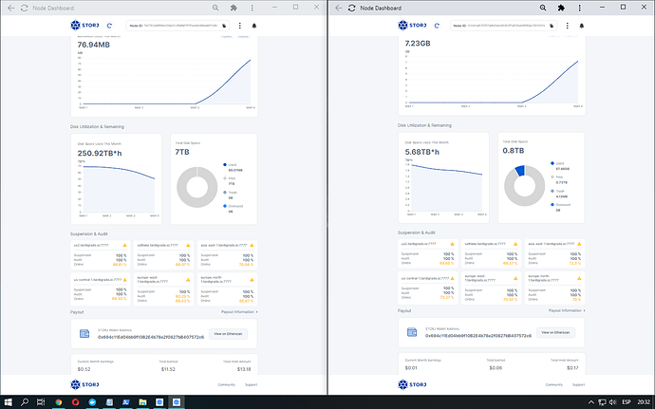Open three-dot options menu in left dashboard header

(238, 28)
